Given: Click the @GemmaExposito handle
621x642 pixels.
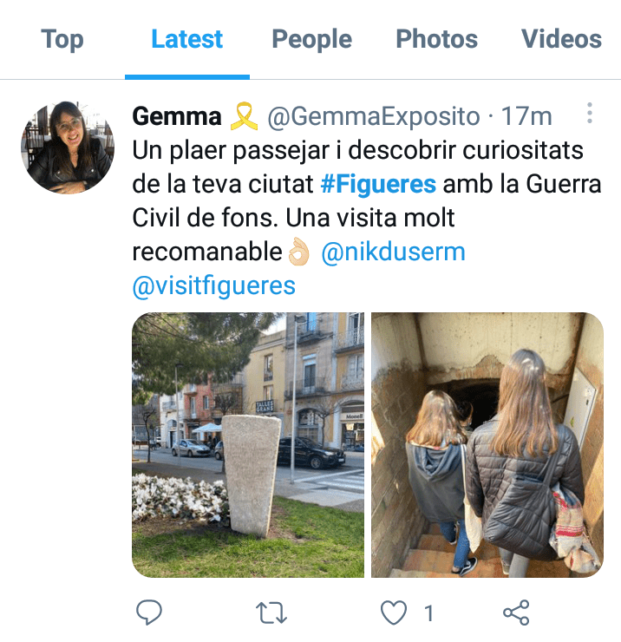Looking at the screenshot, I should tap(373, 117).
